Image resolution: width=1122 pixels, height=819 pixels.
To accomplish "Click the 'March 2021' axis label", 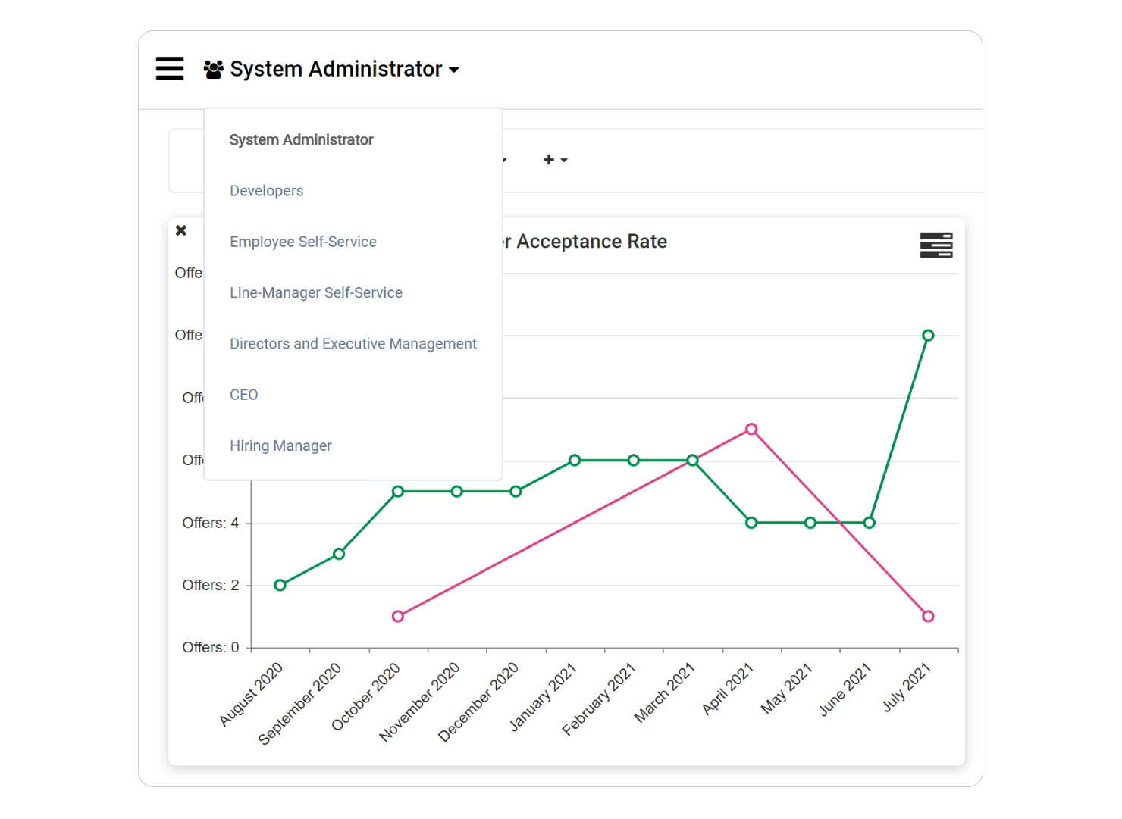I will [x=664, y=692].
